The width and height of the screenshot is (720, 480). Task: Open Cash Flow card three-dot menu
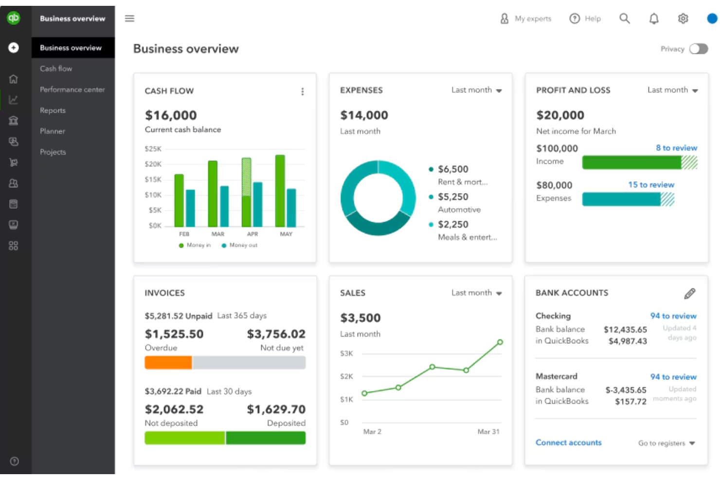click(303, 91)
